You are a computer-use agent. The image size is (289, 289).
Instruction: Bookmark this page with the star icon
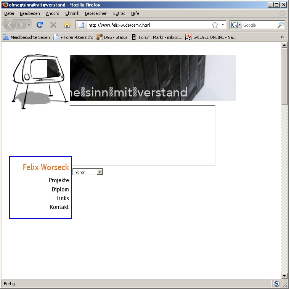point(215,25)
